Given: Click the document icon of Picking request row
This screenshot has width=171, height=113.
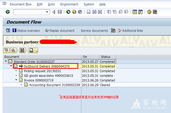Looking at the screenshot, I should coord(21,71).
